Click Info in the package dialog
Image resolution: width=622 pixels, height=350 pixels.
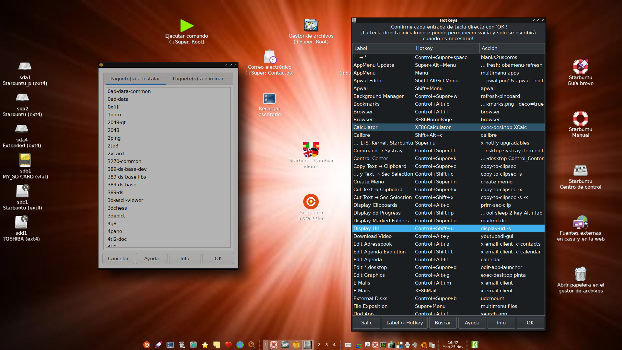tap(185, 259)
